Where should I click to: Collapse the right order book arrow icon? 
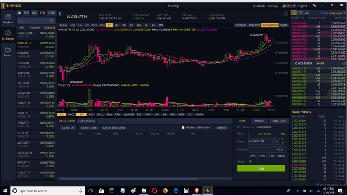point(286,14)
